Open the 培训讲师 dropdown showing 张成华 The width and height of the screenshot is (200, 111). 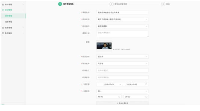coord(122,57)
